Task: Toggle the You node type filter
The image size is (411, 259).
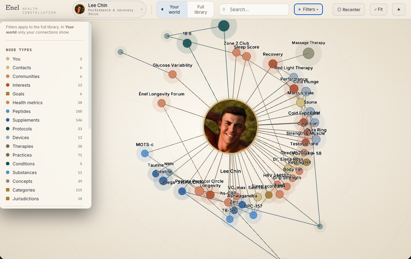Action: point(44,59)
